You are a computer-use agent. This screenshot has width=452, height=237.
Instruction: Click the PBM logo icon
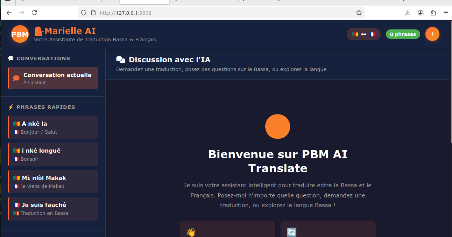coord(20,34)
